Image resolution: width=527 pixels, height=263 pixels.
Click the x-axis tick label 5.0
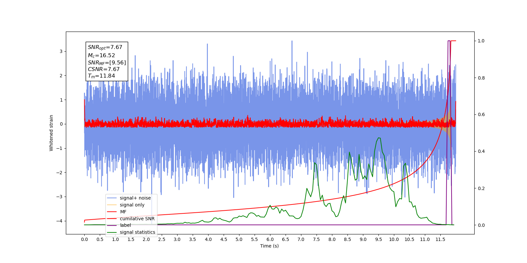point(239,239)
